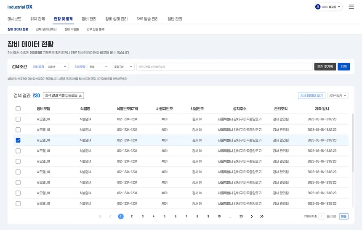Open the 전체 장비 데이터 sub-tab
The height and width of the screenshot is (230, 362).
pyautogui.click(x=46, y=29)
